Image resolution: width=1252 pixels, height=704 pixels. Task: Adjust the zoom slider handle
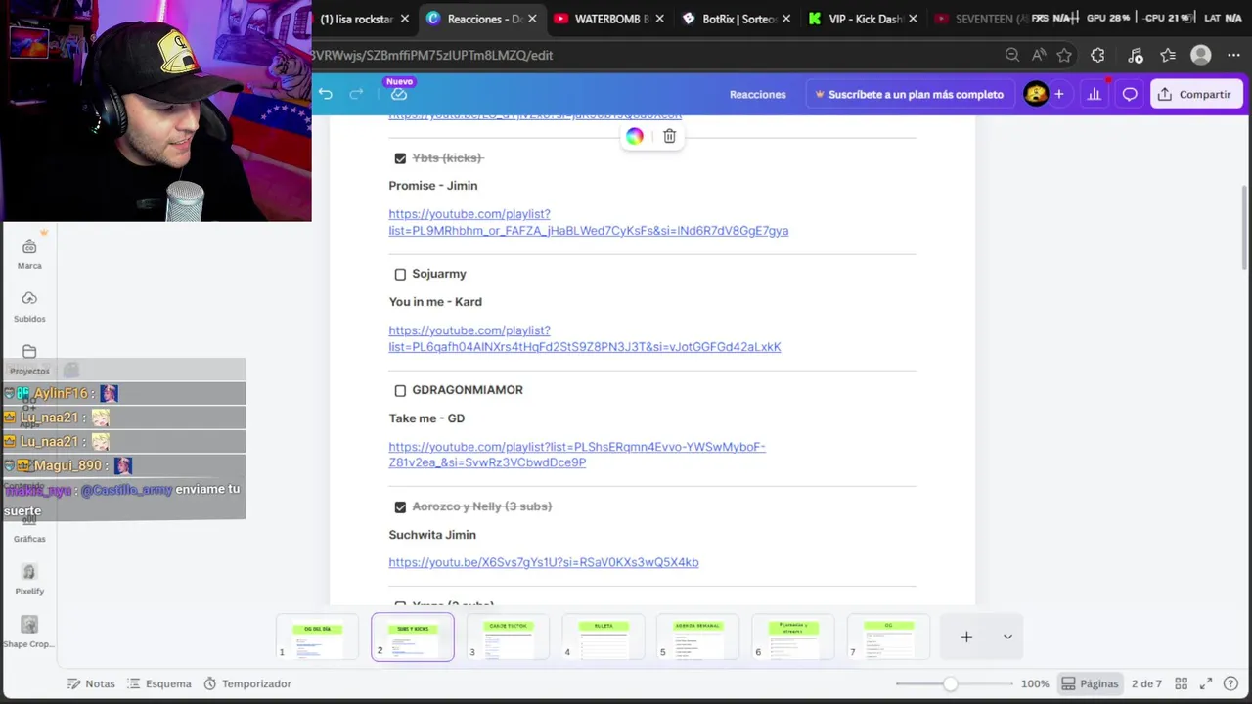tap(950, 683)
